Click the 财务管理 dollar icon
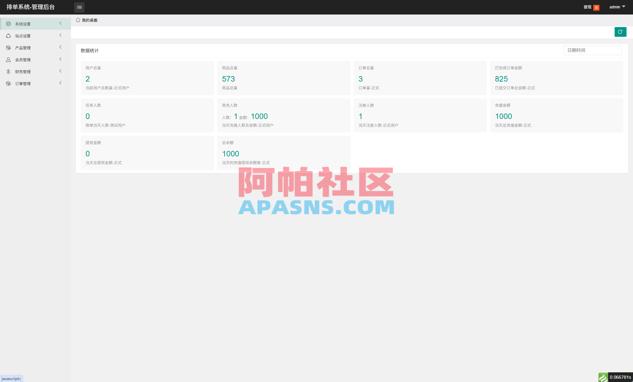 [x=8, y=71]
